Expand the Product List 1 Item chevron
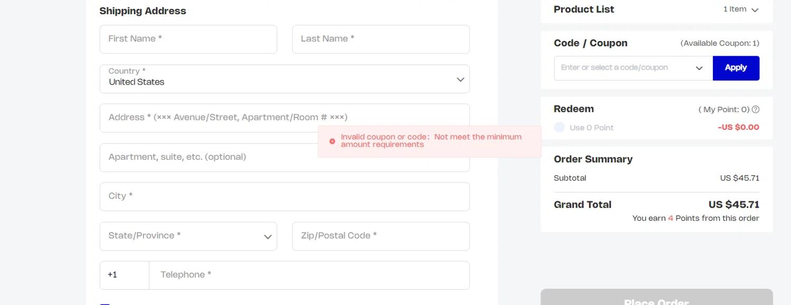The width and height of the screenshot is (791, 305). click(755, 10)
